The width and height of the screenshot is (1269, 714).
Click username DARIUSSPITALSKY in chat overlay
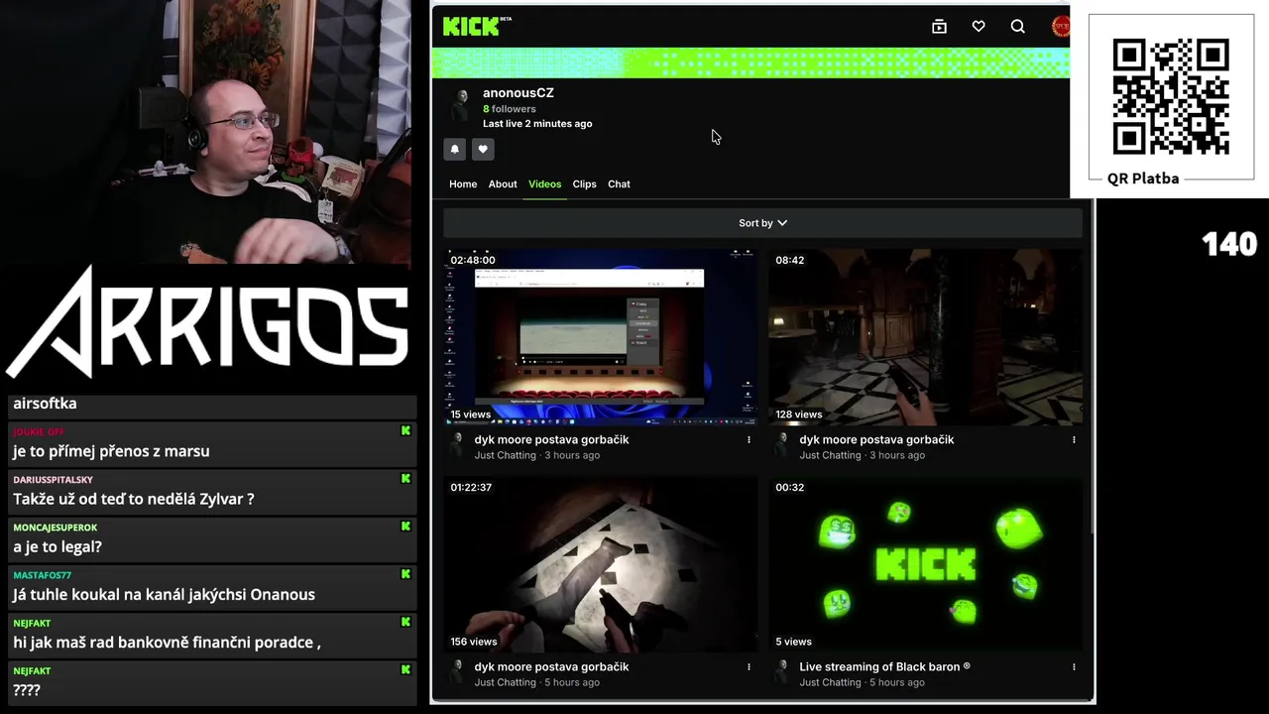point(53,480)
